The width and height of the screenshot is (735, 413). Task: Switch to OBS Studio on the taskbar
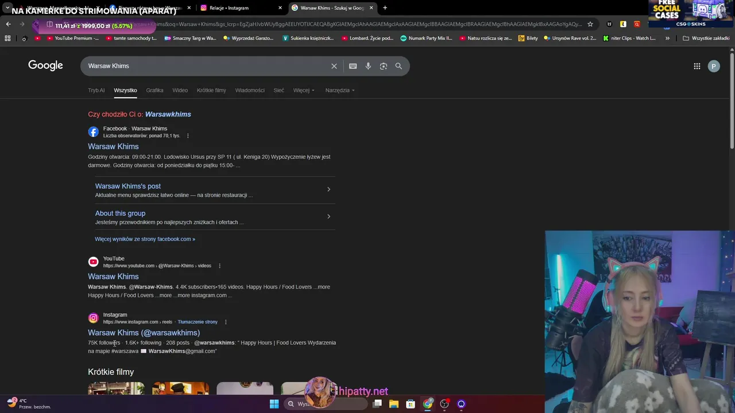[444, 404]
